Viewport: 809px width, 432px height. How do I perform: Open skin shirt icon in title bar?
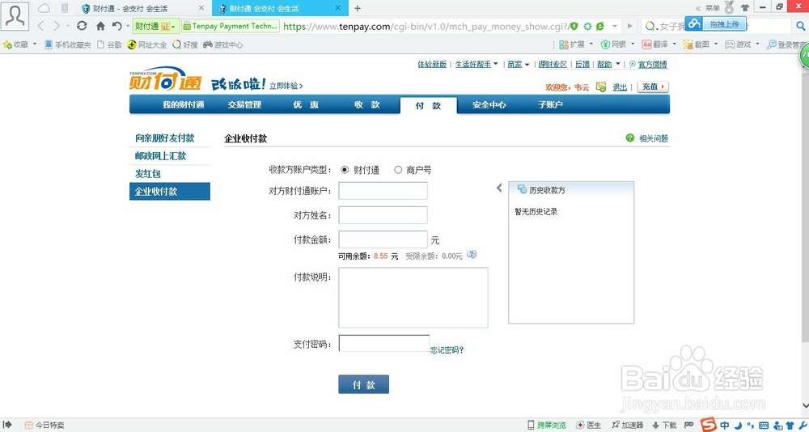coord(745,8)
